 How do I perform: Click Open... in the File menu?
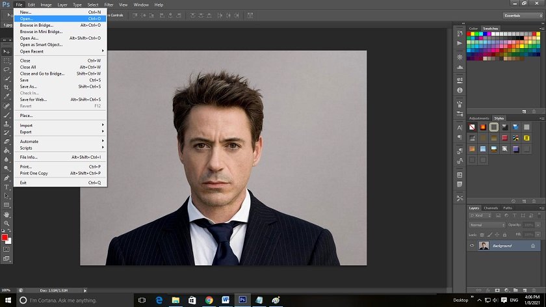tap(60, 18)
